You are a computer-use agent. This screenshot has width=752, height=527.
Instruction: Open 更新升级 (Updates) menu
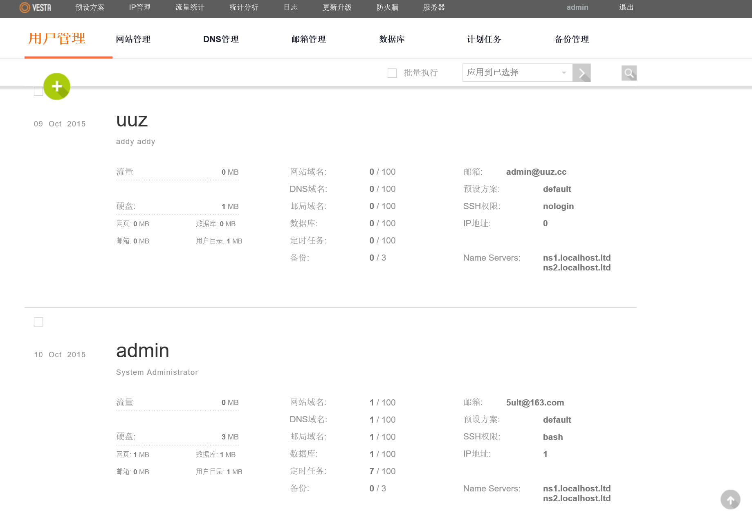coord(337,7)
